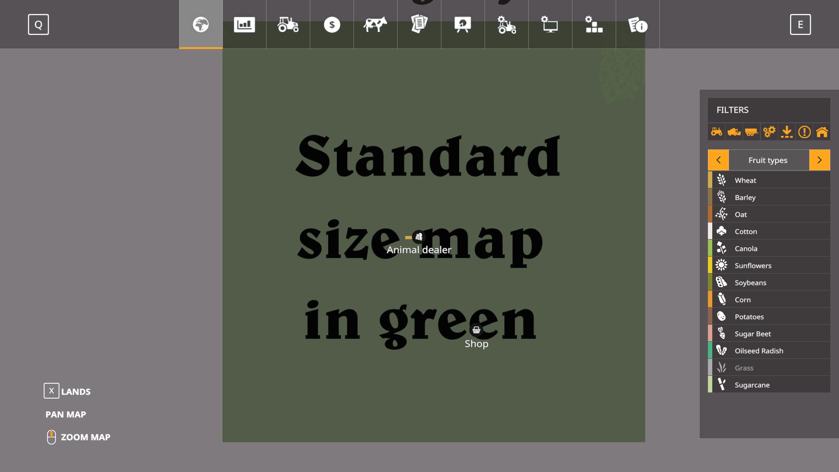This screenshot has width=839, height=472.
Task: Open the map globe tab
Action: [201, 24]
